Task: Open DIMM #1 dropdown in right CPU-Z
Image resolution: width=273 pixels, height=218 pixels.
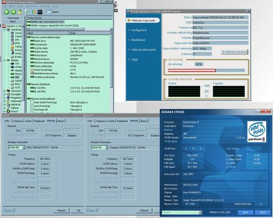Action: click(x=106, y=148)
